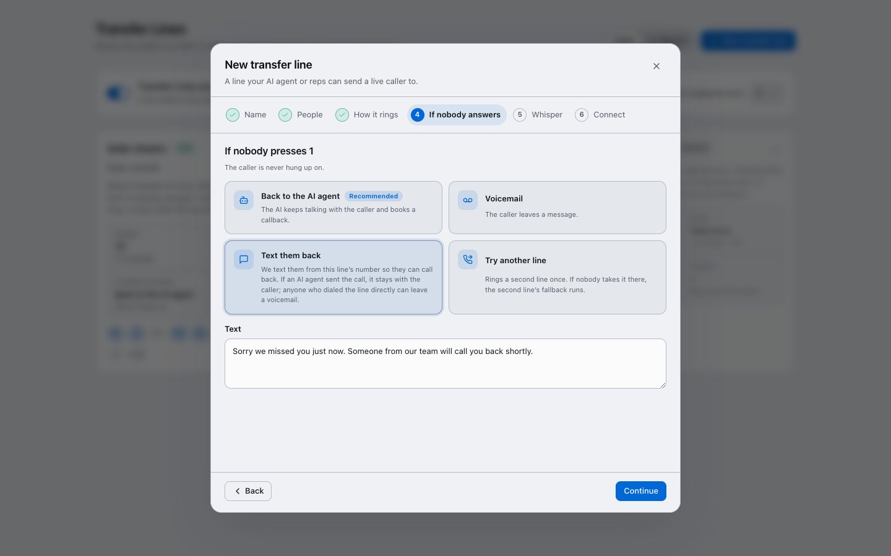Click the voicemail tape icon
The width and height of the screenshot is (891, 556).
tap(468, 200)
